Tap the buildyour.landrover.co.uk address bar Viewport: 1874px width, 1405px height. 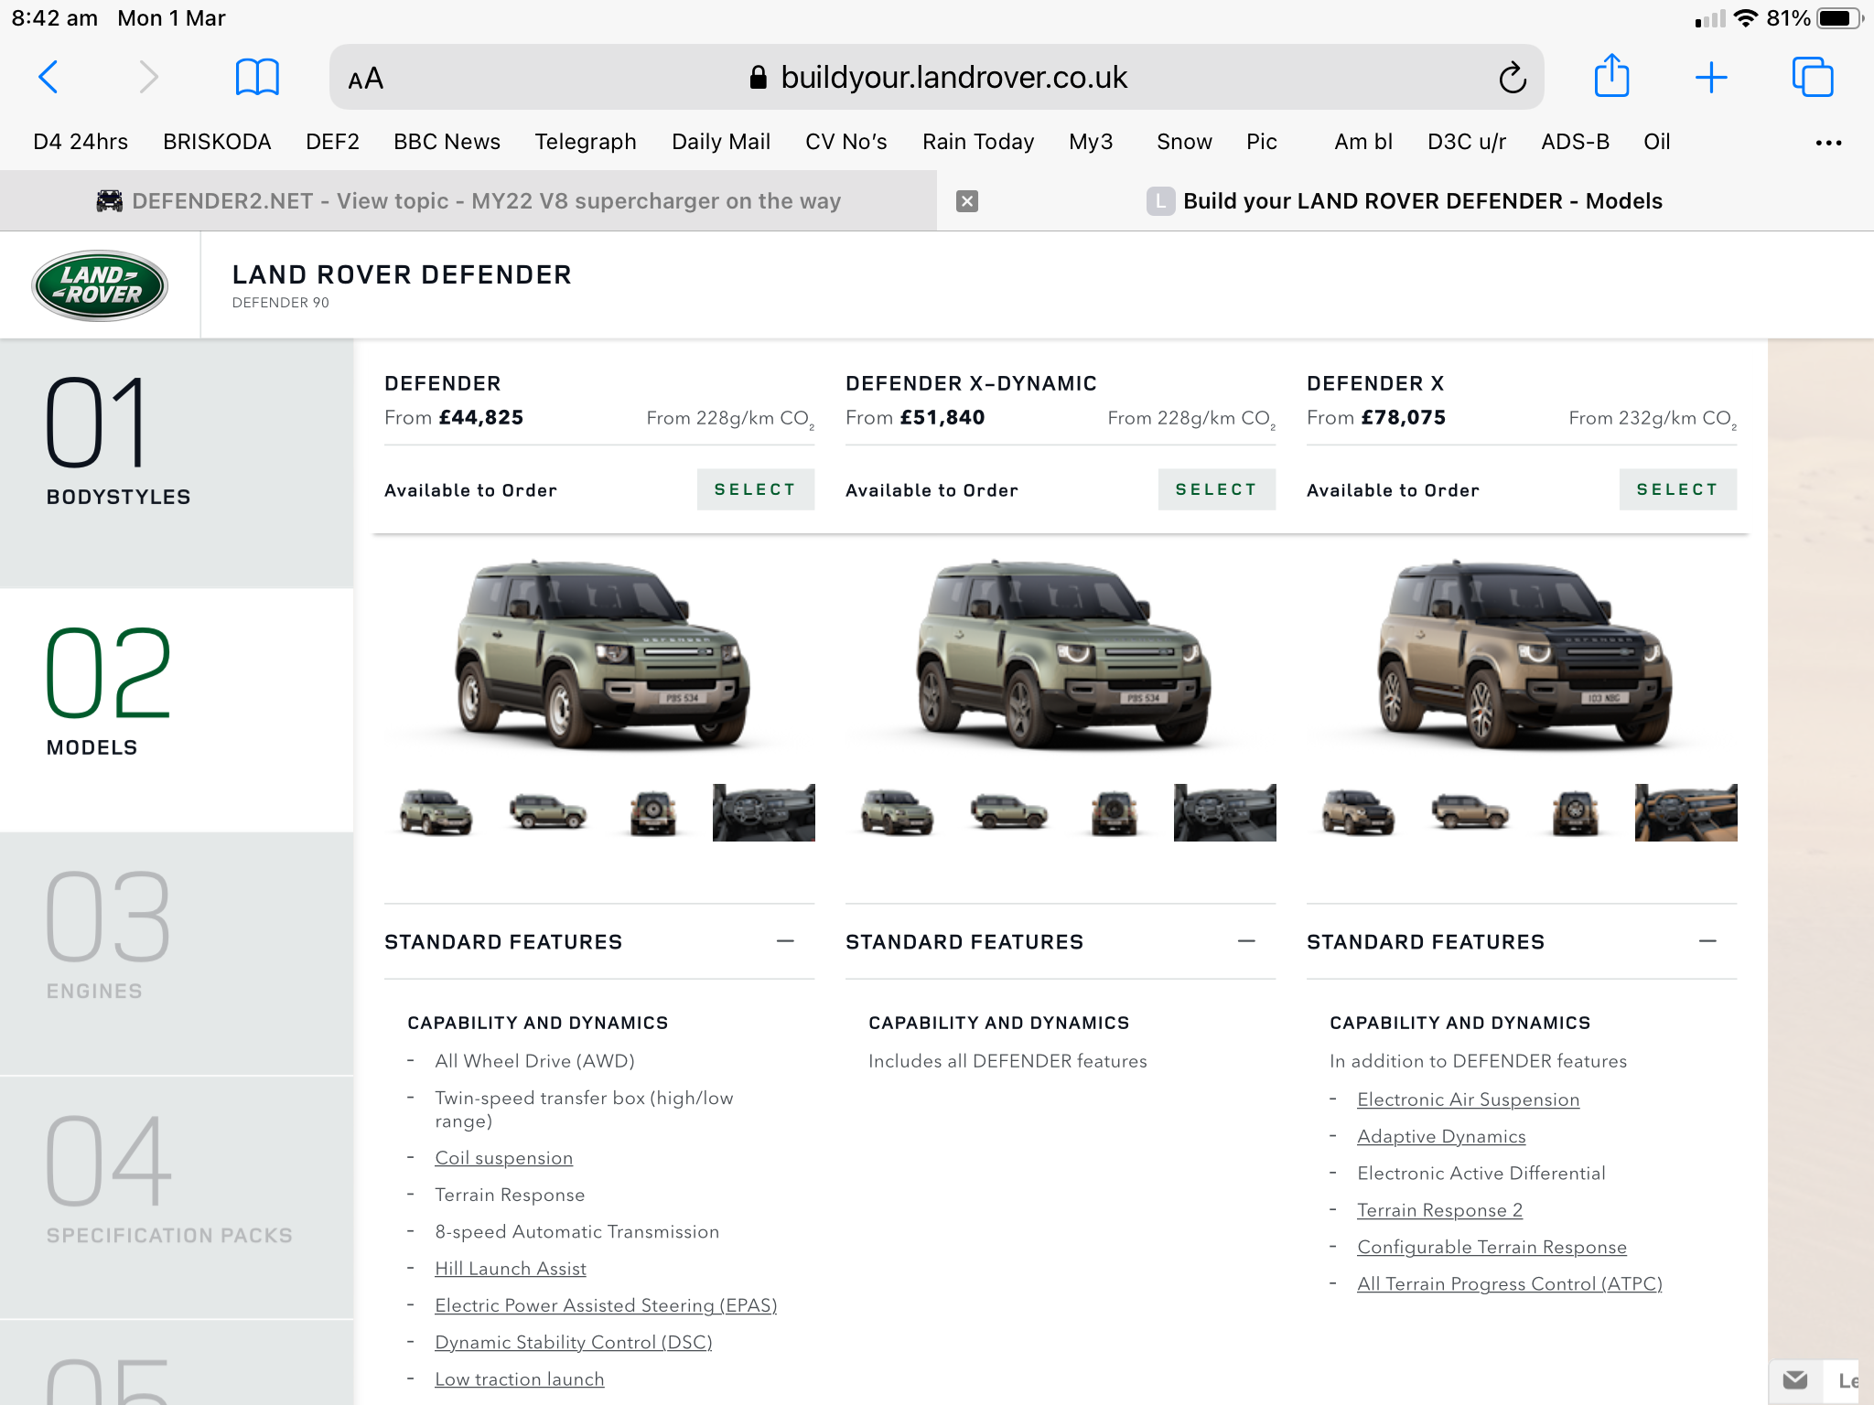point(936,77)
